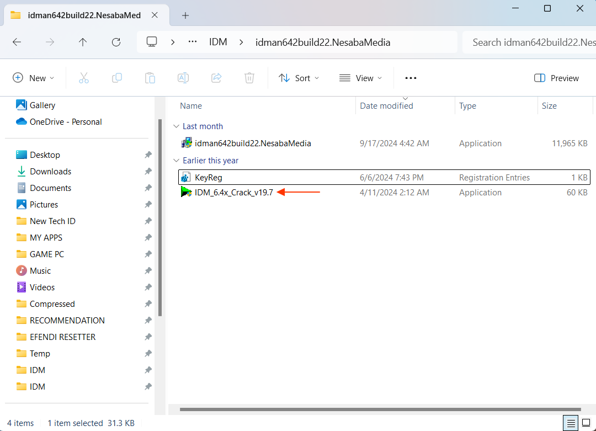This screenshot has height=431, width=596.
Task: Open See more three-dots toolbar menu
Action: tap(411, 78)
